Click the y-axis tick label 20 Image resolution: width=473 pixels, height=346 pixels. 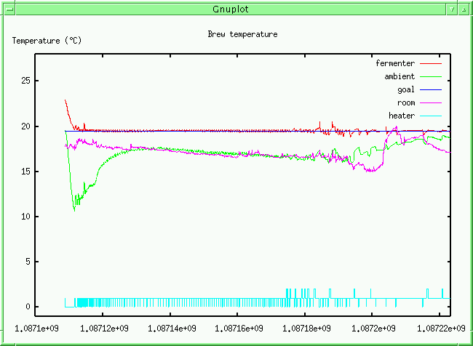(24, 126)
